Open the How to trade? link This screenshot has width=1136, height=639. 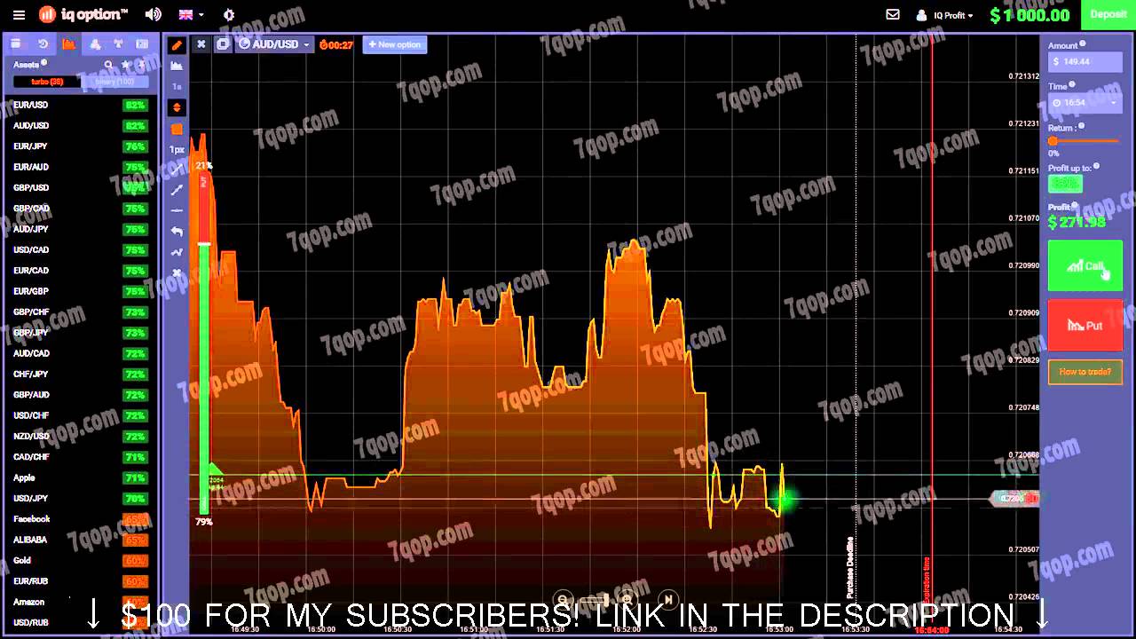(x=1085, y=372)
